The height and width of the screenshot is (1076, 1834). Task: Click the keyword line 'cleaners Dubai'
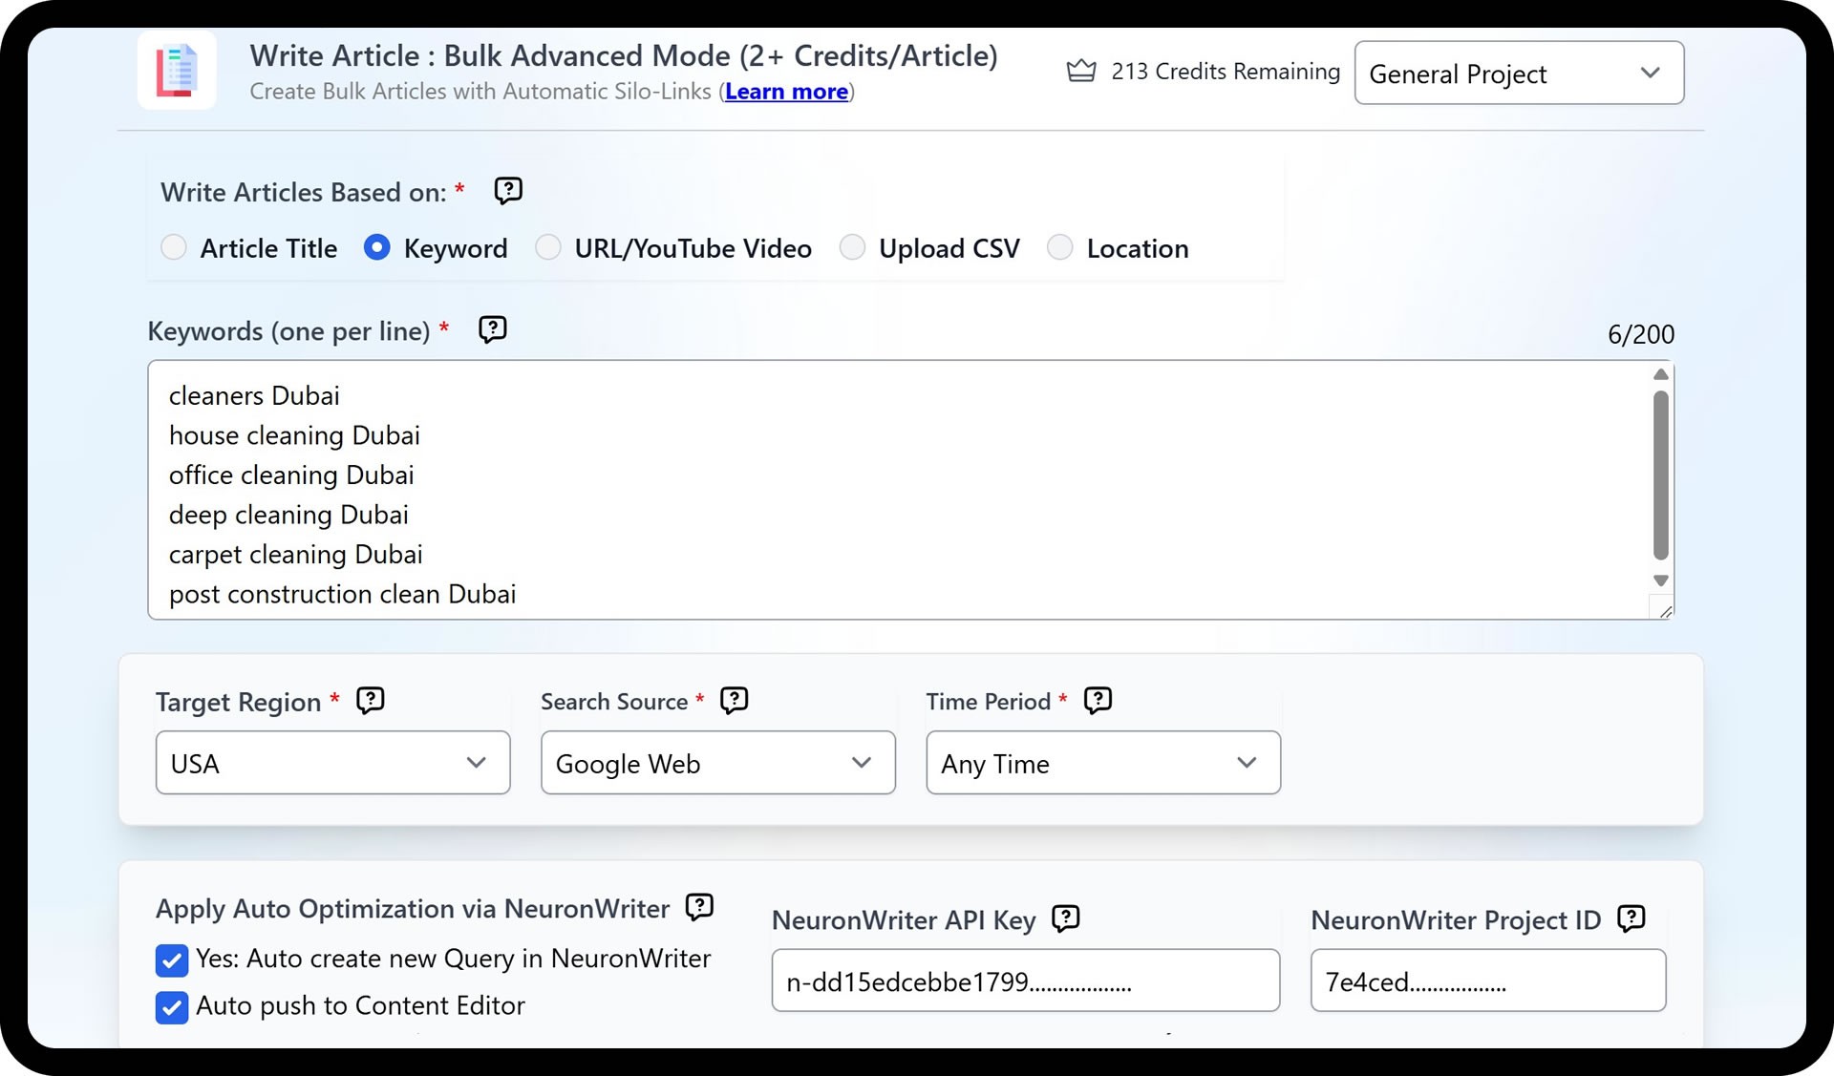(x=254, y=395)
